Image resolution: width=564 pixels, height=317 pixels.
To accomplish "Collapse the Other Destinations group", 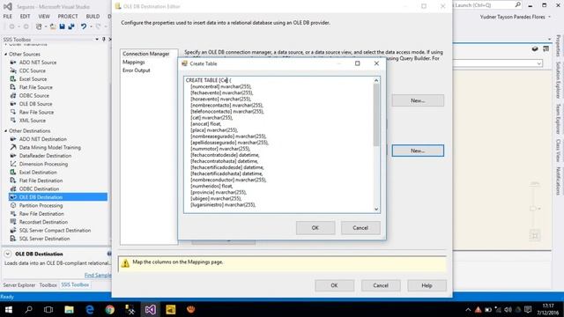I will point(6,131).
